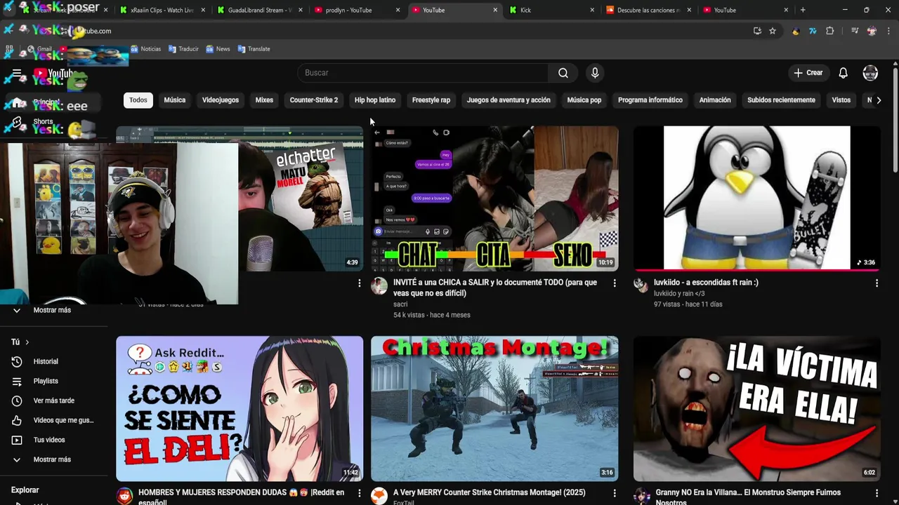Open notifications bell

[x=843, y=73]
